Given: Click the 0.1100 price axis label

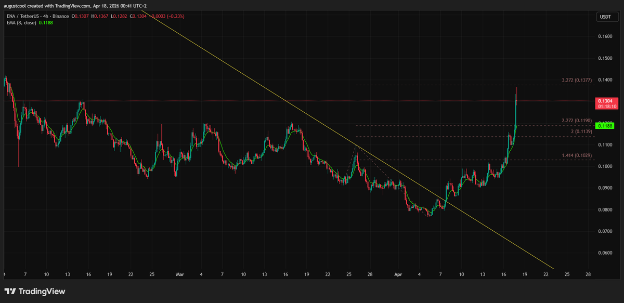Looking at the screenshot, I should (x=605, y=145).
